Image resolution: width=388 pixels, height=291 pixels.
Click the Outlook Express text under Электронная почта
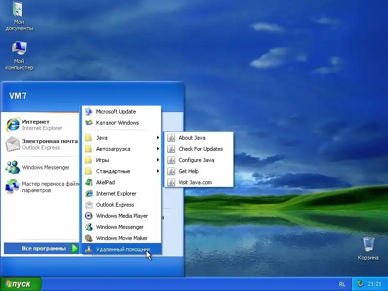coord(41,147)
